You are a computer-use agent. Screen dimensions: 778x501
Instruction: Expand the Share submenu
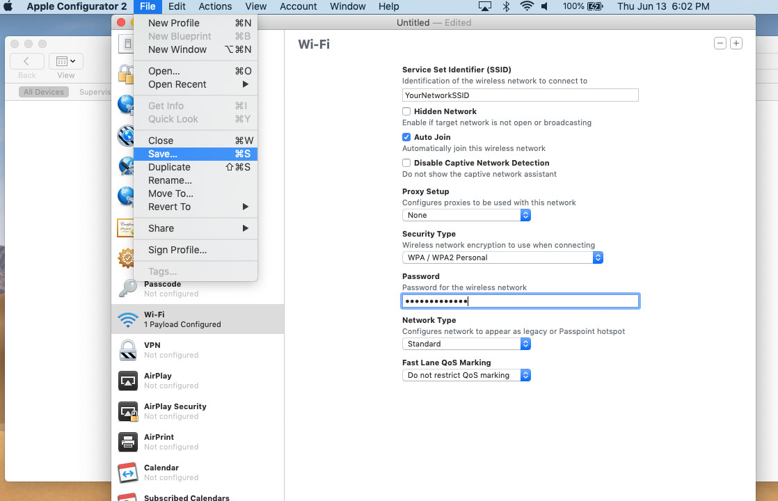(x=196, y=228)
